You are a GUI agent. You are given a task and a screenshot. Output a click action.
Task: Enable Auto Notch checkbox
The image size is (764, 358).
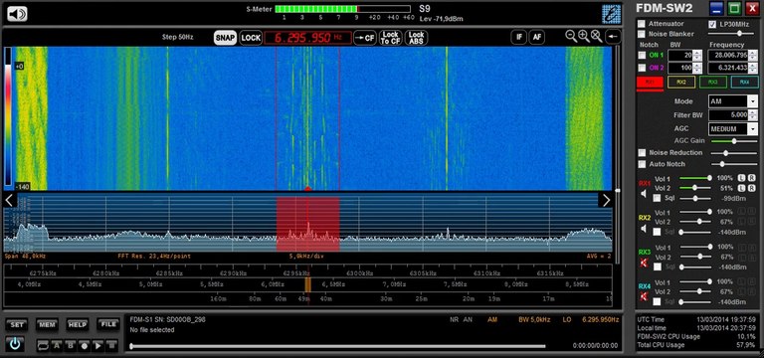(x=642, y=165)
